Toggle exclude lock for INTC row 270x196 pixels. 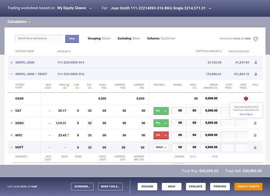(255, 135)
